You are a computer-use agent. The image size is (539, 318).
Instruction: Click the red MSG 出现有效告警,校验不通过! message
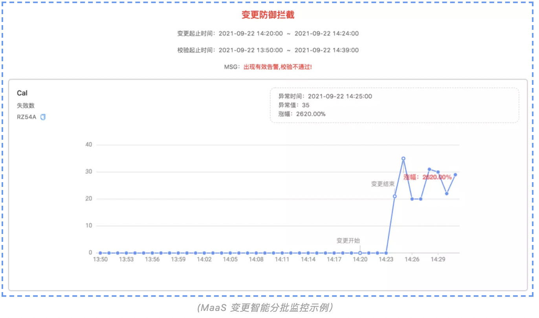pos(278,67)
